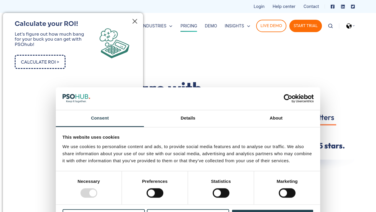Switch to the Details tab

188,118
